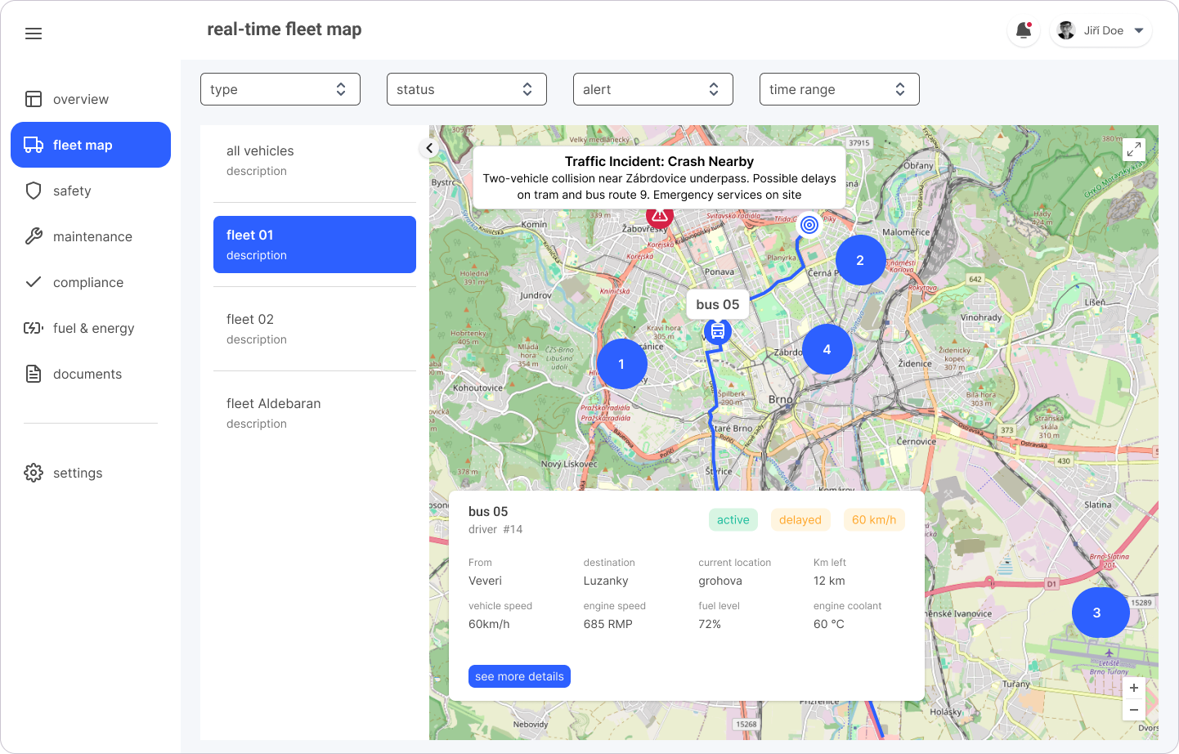Collapse the fleet list panel

click(429, 148)
